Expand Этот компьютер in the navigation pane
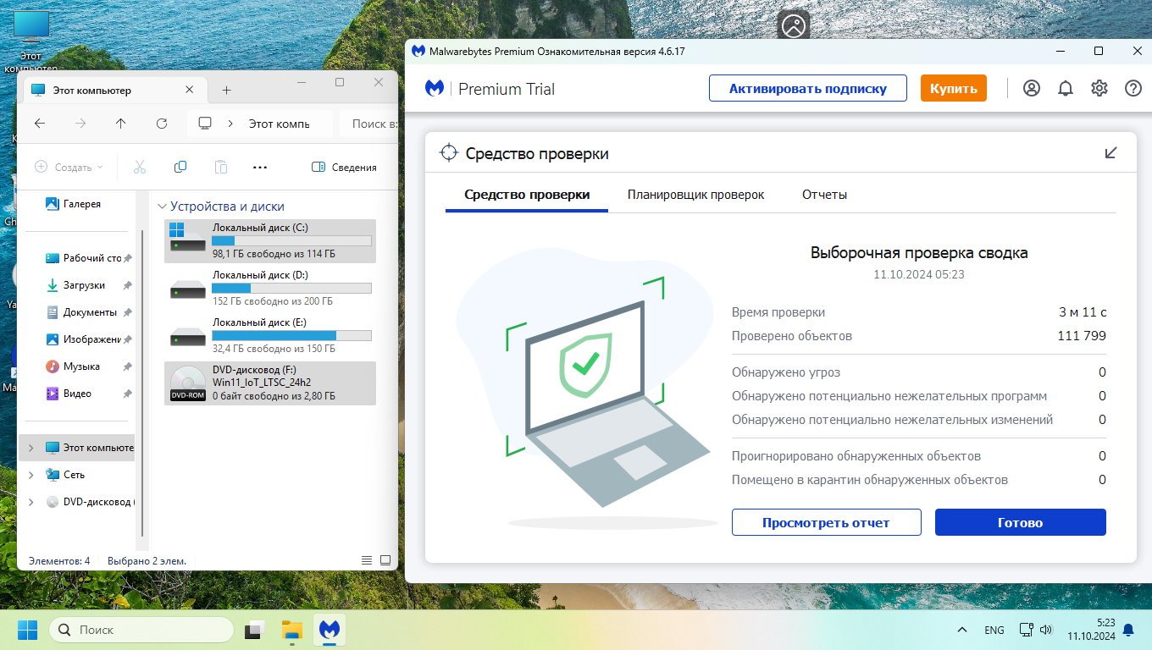This screenshot has width=1152, height=650. pyautogui.click(x=31, y=448)
